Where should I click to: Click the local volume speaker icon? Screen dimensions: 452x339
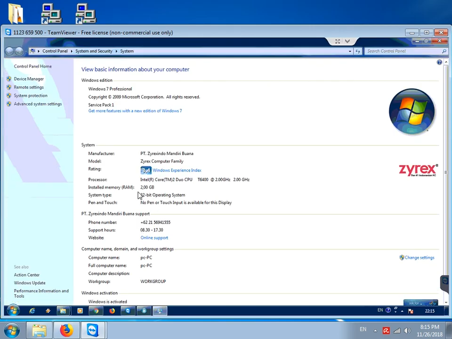pos(407,331)
